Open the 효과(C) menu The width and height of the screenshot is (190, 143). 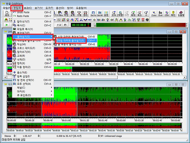[28, 8]
